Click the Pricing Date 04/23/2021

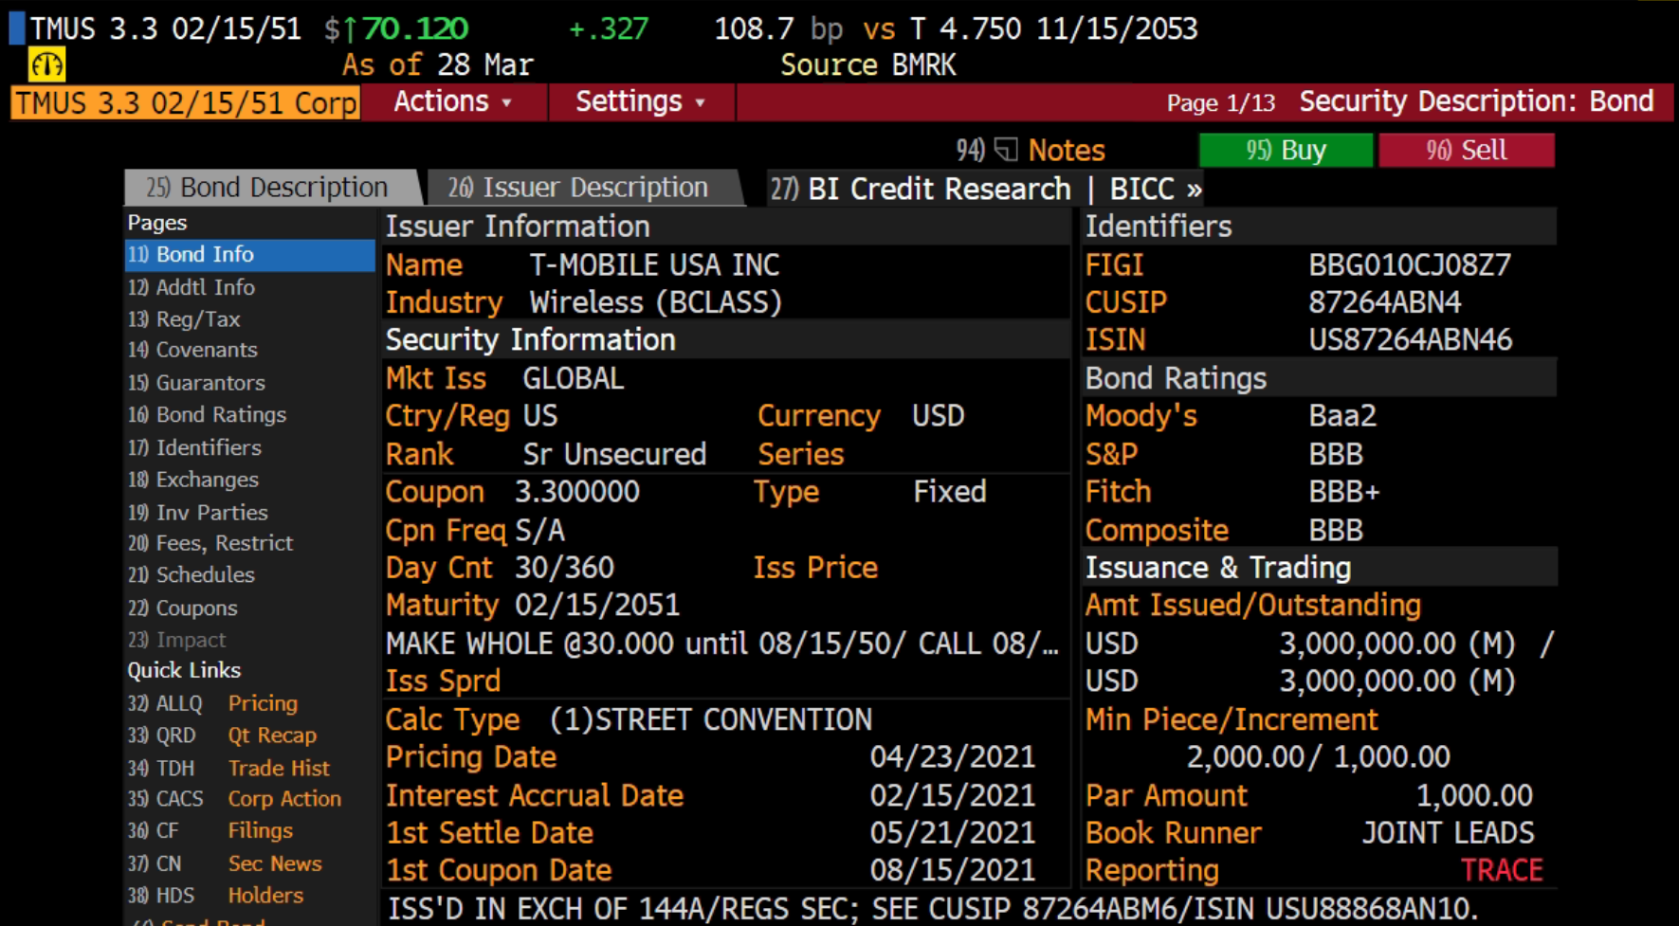[x=952, y=756]
